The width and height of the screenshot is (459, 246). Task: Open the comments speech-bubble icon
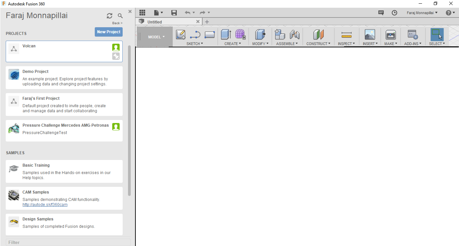click(381, 13)
